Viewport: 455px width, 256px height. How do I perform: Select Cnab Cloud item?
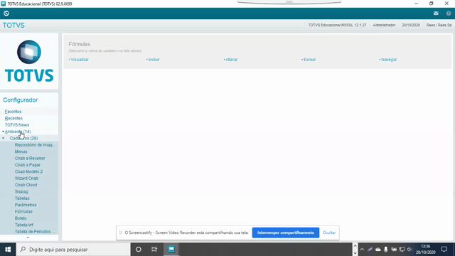[x=26, y=185]
